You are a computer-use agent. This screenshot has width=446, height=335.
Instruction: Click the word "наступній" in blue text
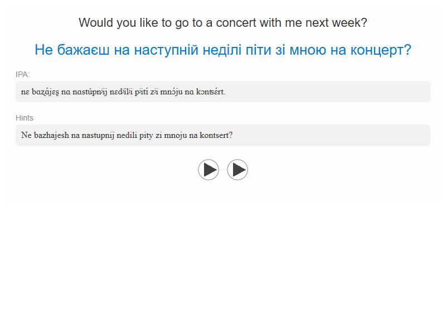click(166, 50)
